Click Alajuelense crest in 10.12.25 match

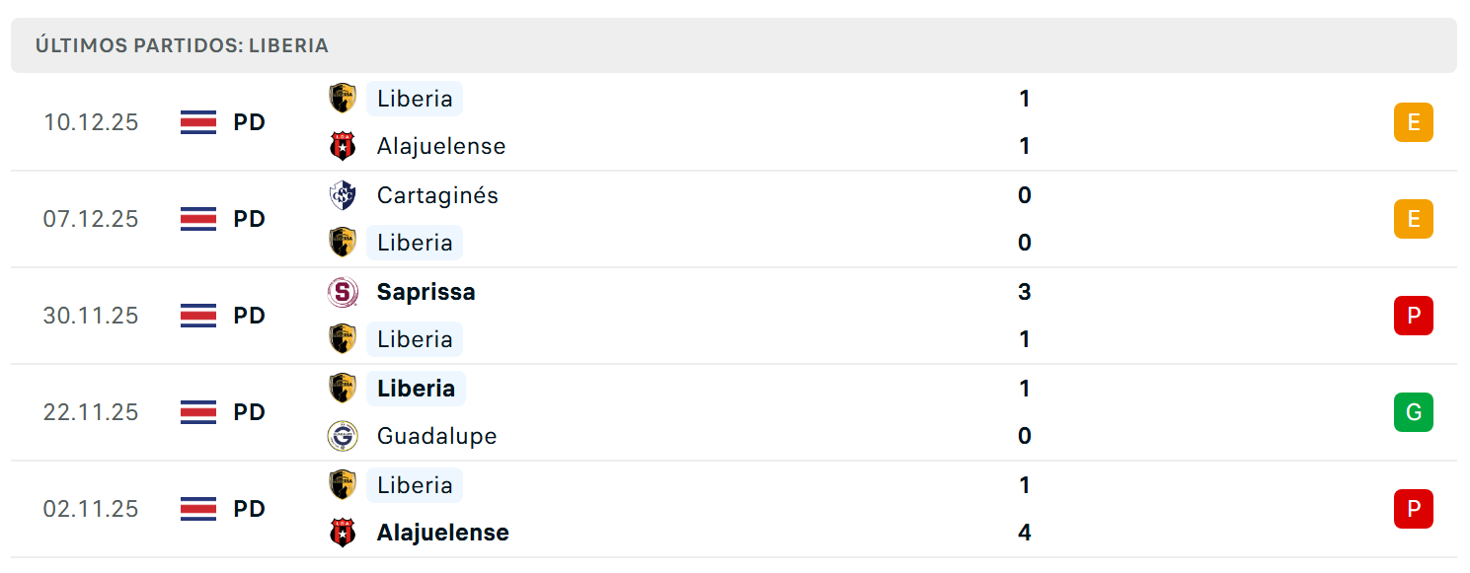tap(343, 146)
